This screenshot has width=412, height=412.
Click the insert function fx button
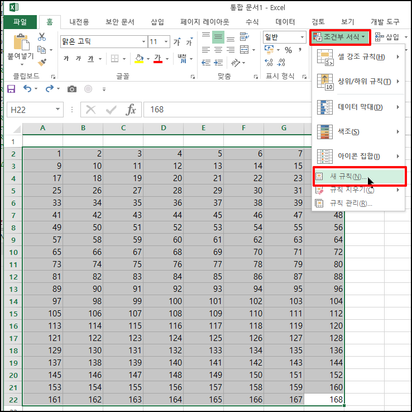pos(131,110)
